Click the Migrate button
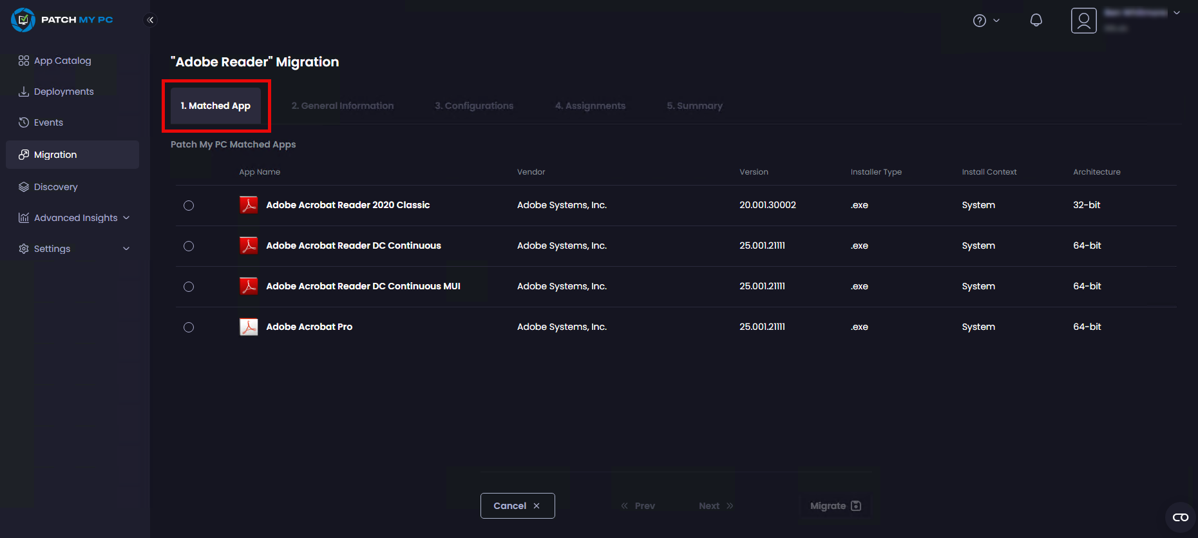1198x538 pixels. (x=835, y=506)
